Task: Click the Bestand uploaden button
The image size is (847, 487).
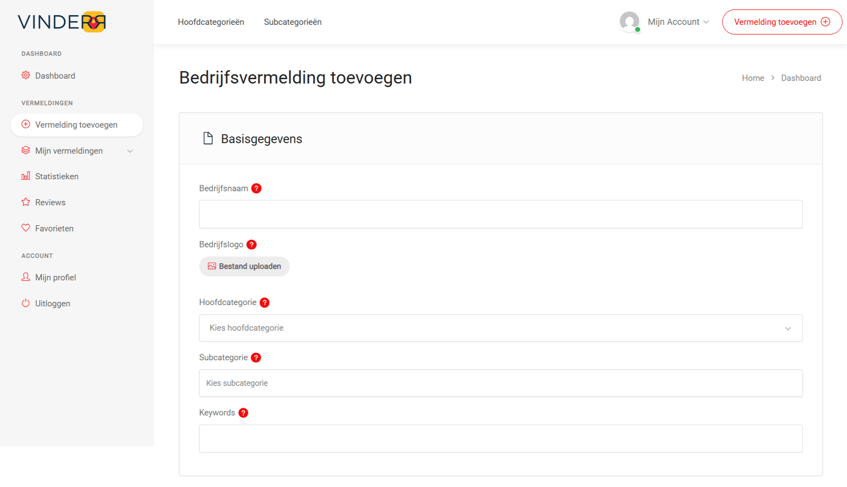Action: (x=244, y=267)
